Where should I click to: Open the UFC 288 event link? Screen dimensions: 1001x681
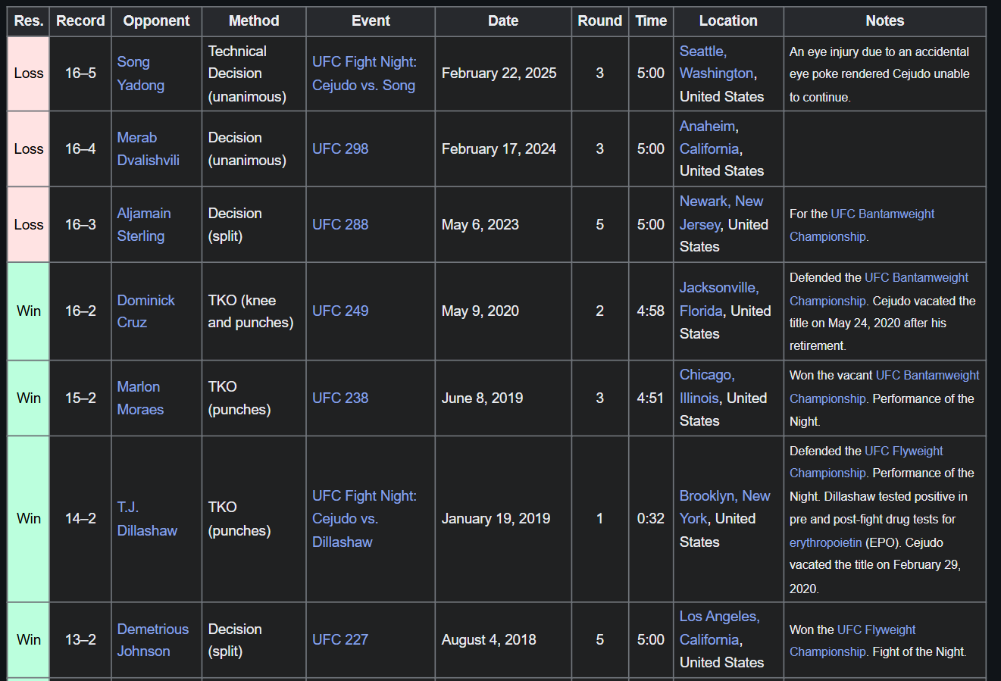(340, 224)
